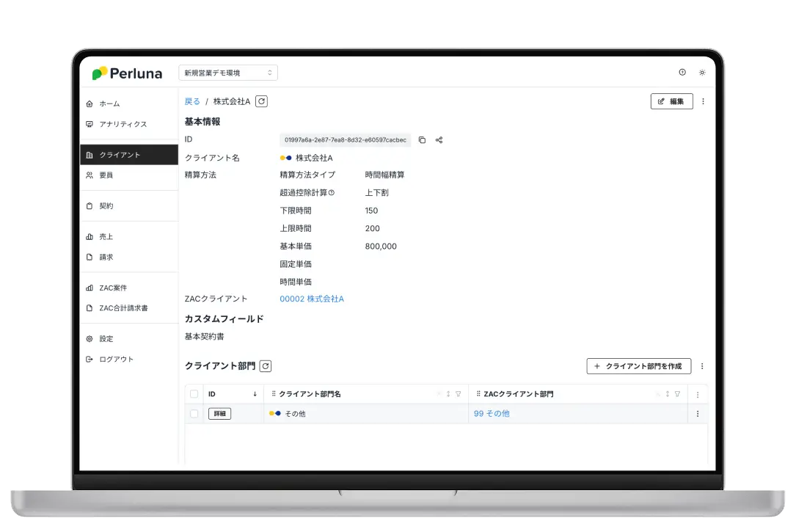Select the その他 row checkbox
This screenshot has width=807, height=532.
[194, 414]
